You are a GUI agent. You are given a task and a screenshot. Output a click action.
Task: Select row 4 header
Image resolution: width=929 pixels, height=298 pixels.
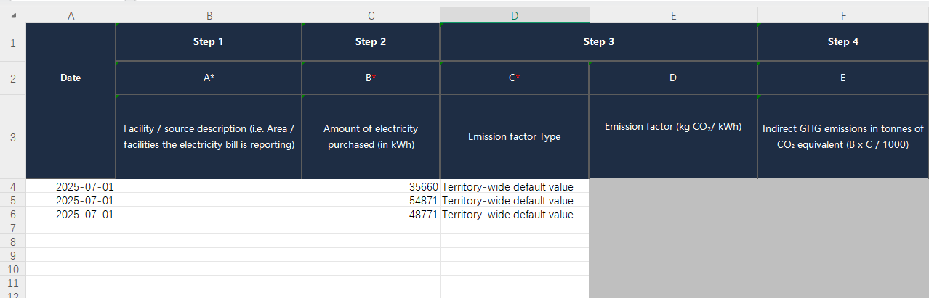tap(12, 186)
